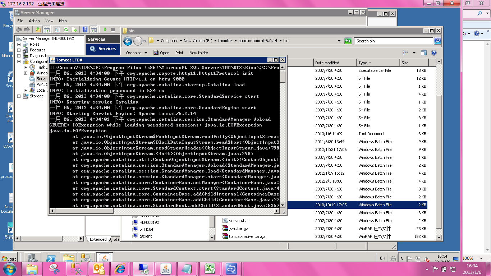
Task: Change the view icon in Explorer toolbar
Action: click(405, 53)
